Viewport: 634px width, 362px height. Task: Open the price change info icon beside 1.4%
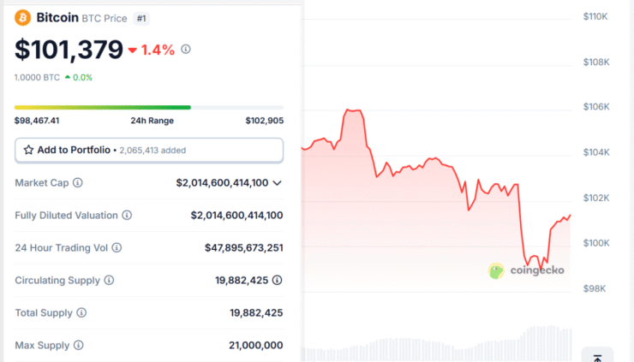(x=186, y=50)
